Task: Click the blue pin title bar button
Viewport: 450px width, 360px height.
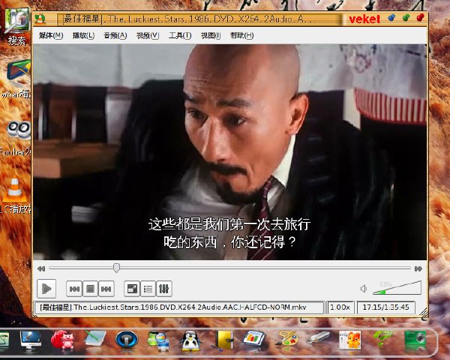Action: (391, 18)
